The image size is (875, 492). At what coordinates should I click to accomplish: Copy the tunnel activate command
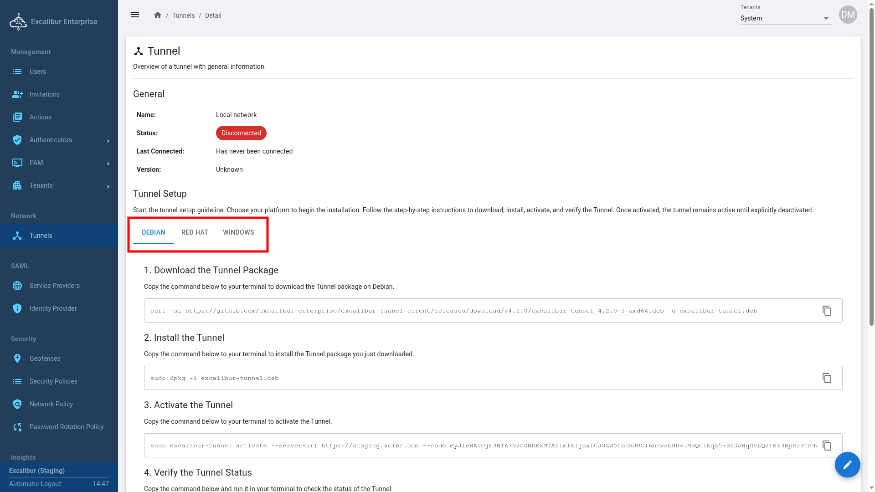click(827, 446)
